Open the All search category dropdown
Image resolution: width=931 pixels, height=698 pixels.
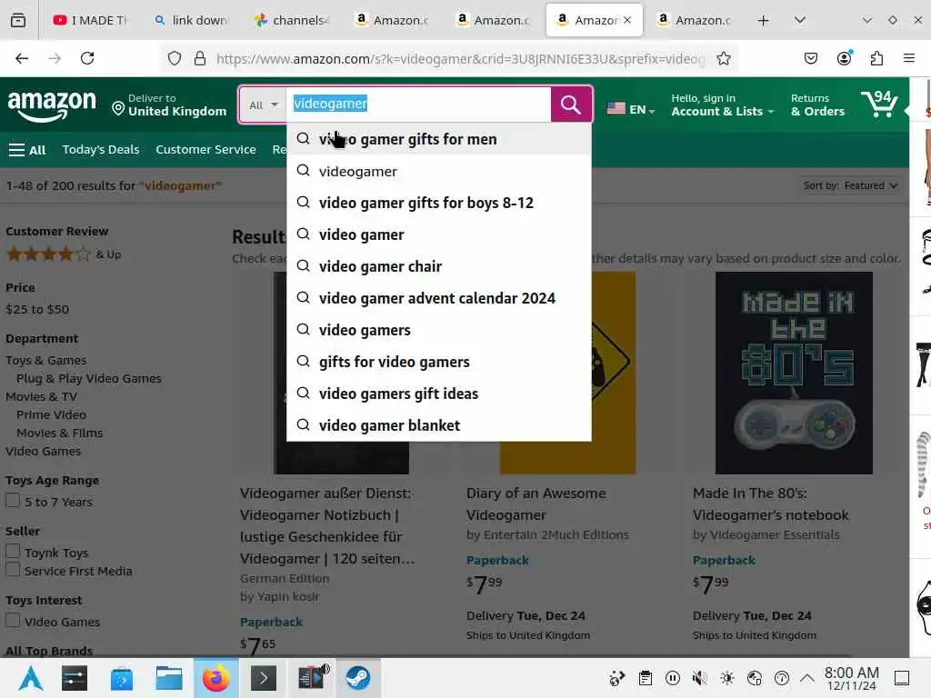263,105
